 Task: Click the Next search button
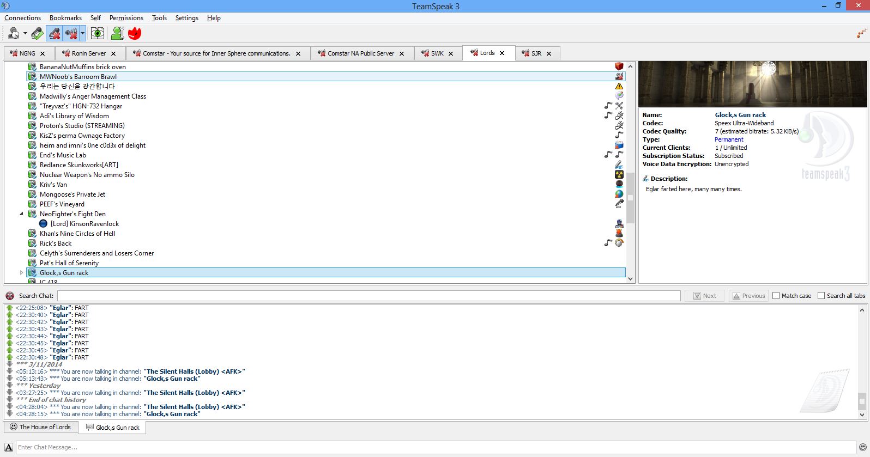tap(704, 296)
